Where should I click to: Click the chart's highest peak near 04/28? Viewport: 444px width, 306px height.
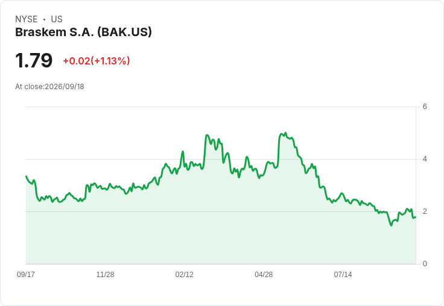[285, 133]
